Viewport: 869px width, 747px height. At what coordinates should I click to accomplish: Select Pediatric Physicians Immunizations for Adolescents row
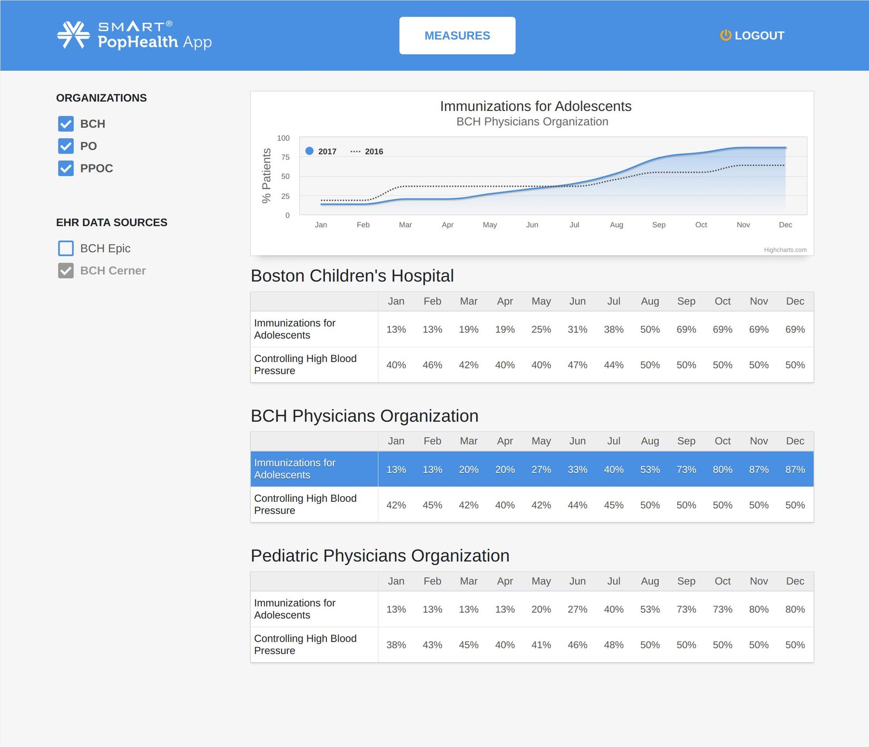[x=532, y=609]
